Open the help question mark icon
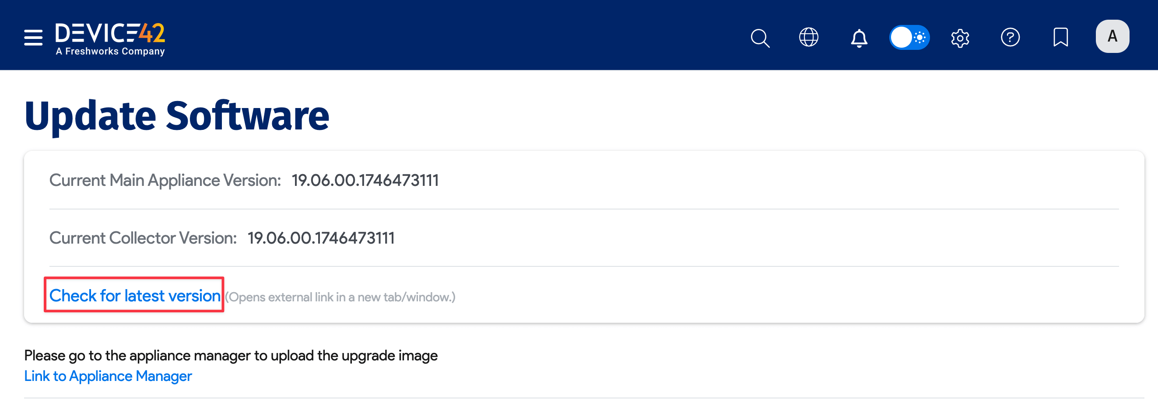The width and height of the screenshot is (1158, 405). pyautogui.click(x=1011, y=37)
